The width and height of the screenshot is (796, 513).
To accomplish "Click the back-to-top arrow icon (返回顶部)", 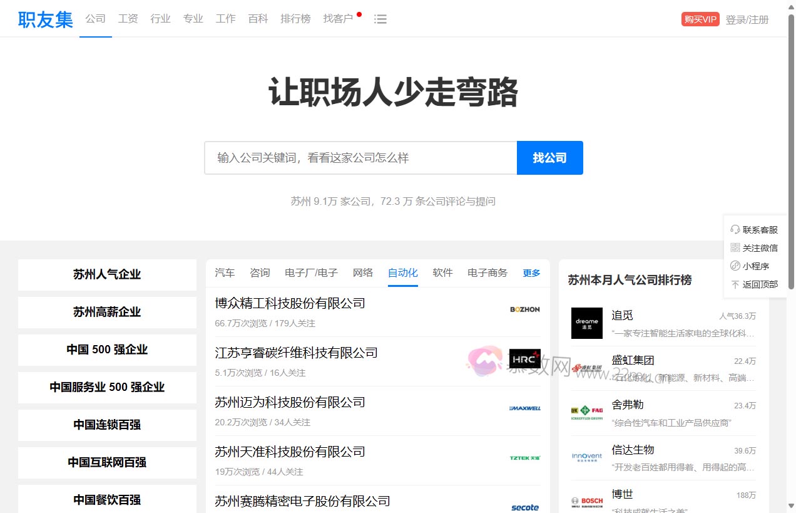I will (734, 284).
